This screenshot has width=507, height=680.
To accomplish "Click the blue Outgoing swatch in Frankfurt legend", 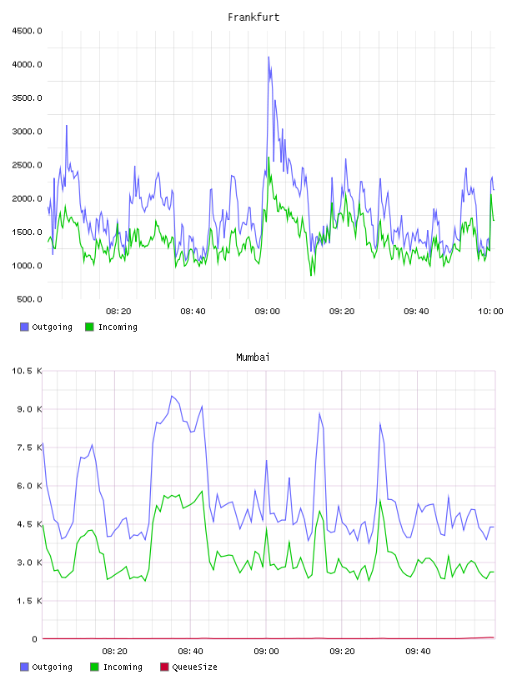I will [24, 327].
